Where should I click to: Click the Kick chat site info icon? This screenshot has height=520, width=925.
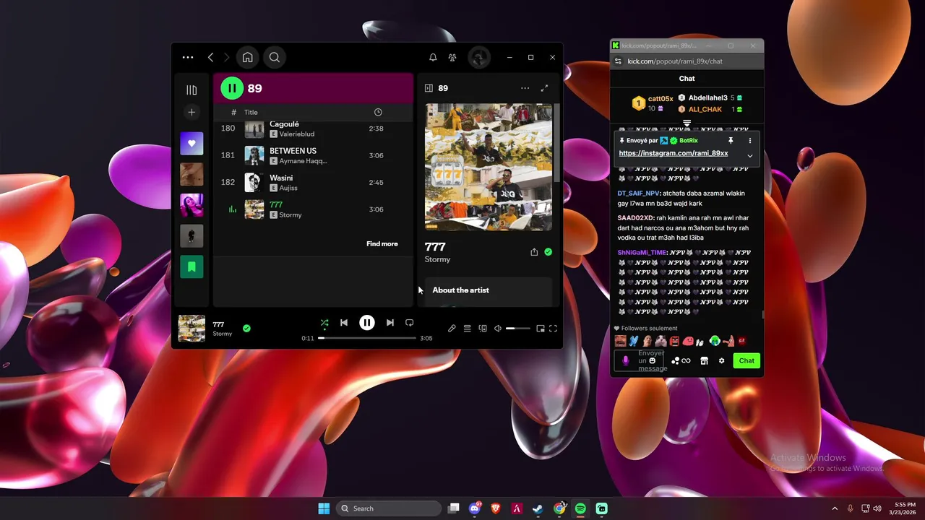(x=618, y=61)
